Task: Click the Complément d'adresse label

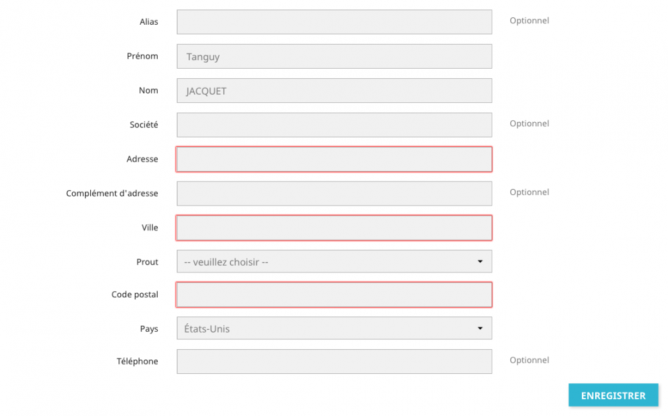Action: point(112,194)
